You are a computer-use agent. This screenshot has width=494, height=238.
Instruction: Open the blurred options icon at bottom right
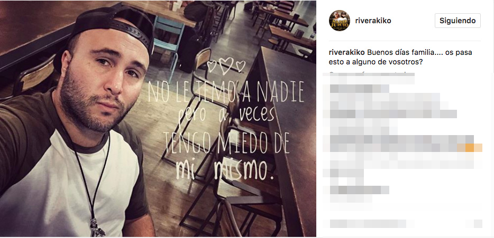(x=478, y=224)
